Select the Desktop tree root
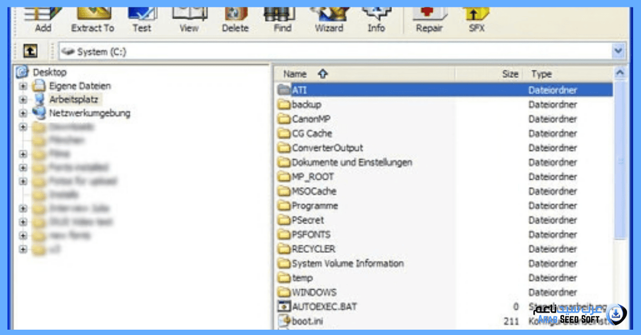This screenshot has height=335, width=641. coord(49,72)
